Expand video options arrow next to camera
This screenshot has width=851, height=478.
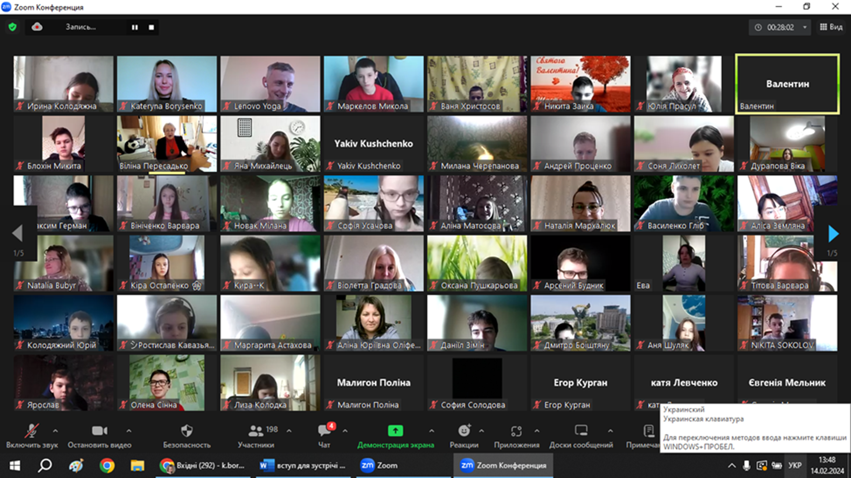point(129,431)
